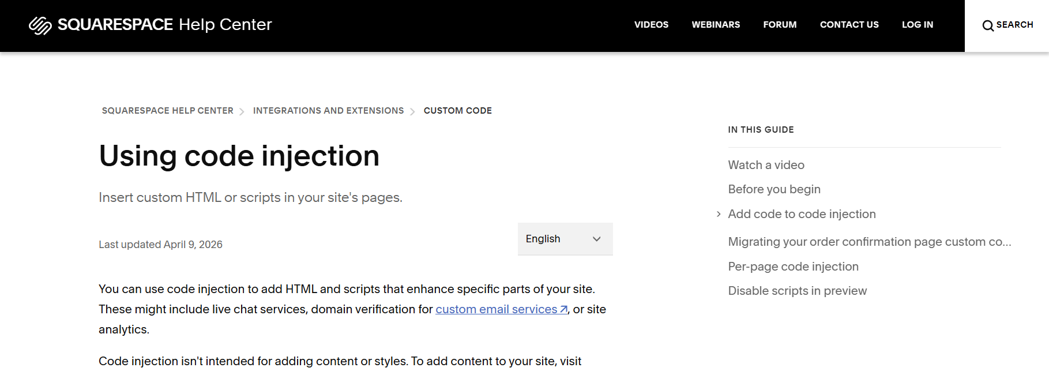The image size is (1049, 375).
Task: Open the Contact Us page
Action: (849, 25)
